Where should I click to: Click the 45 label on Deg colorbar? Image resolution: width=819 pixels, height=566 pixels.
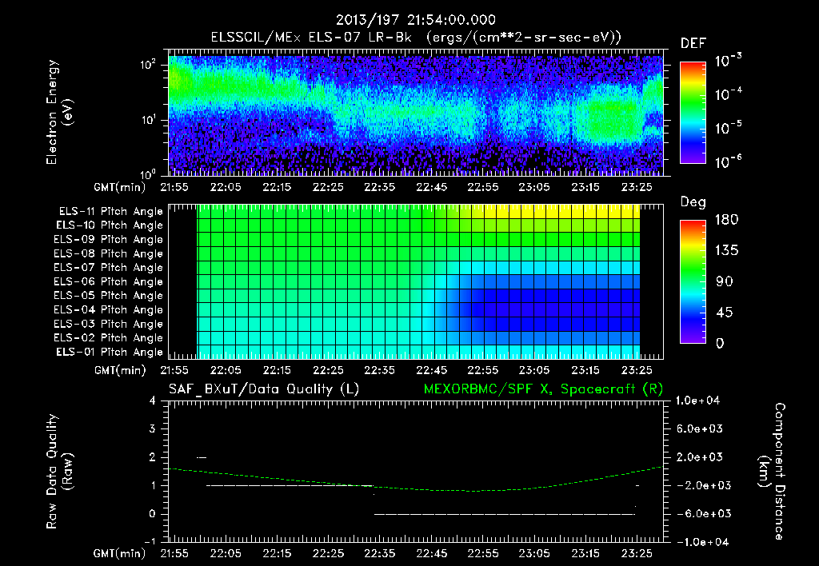[x=724, y=313]
